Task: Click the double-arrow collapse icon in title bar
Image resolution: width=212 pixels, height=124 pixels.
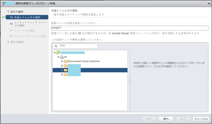Action: (209, 3)
